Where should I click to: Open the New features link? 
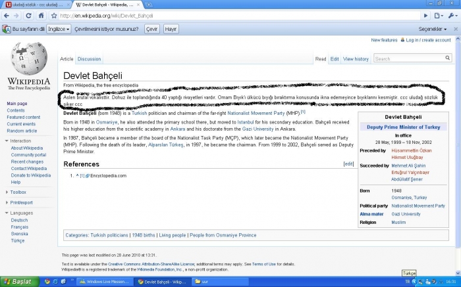(384, 40)
